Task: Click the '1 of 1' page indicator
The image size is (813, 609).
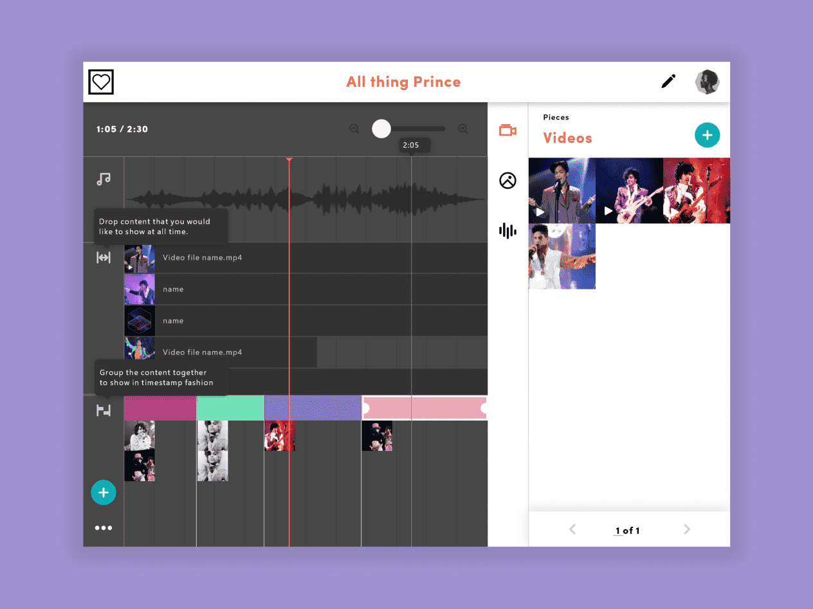Action: (628, 531)
